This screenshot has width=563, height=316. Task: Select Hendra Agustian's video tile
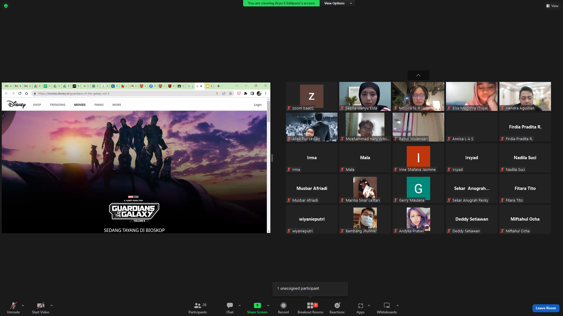[x=525, y=96]
